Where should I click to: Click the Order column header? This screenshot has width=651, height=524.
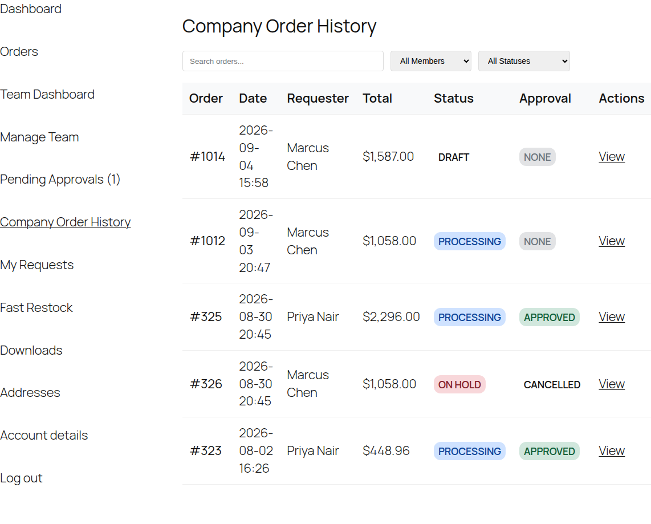pyautogui.click(x=206, y=99)
